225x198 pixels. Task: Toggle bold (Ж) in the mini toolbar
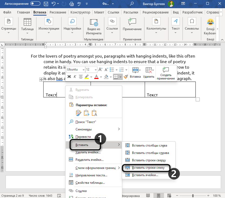(x=69, y=77)
